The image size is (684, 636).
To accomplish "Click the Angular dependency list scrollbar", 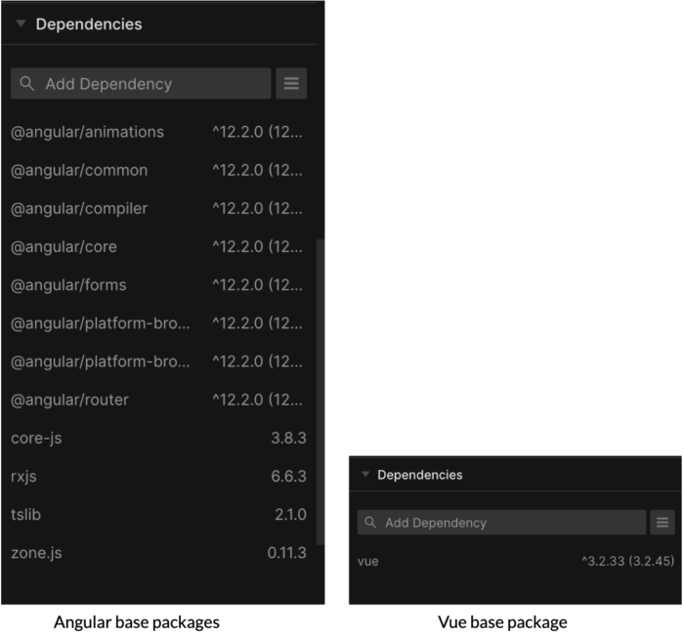I will [320, 391].
